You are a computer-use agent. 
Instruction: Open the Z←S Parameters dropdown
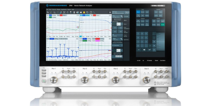click(117, 45)
